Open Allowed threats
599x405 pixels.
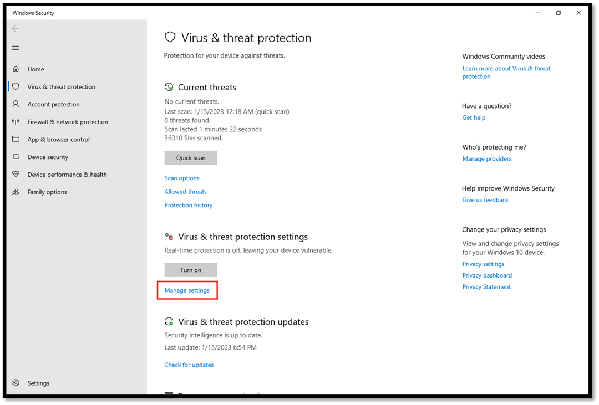(185, 191)
